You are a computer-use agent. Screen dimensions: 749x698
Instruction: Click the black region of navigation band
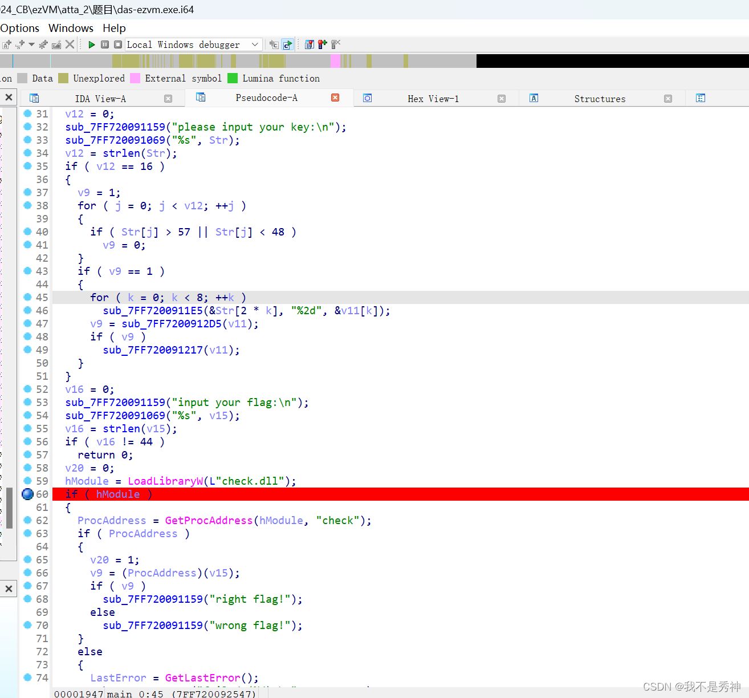(x=612, y=61)
